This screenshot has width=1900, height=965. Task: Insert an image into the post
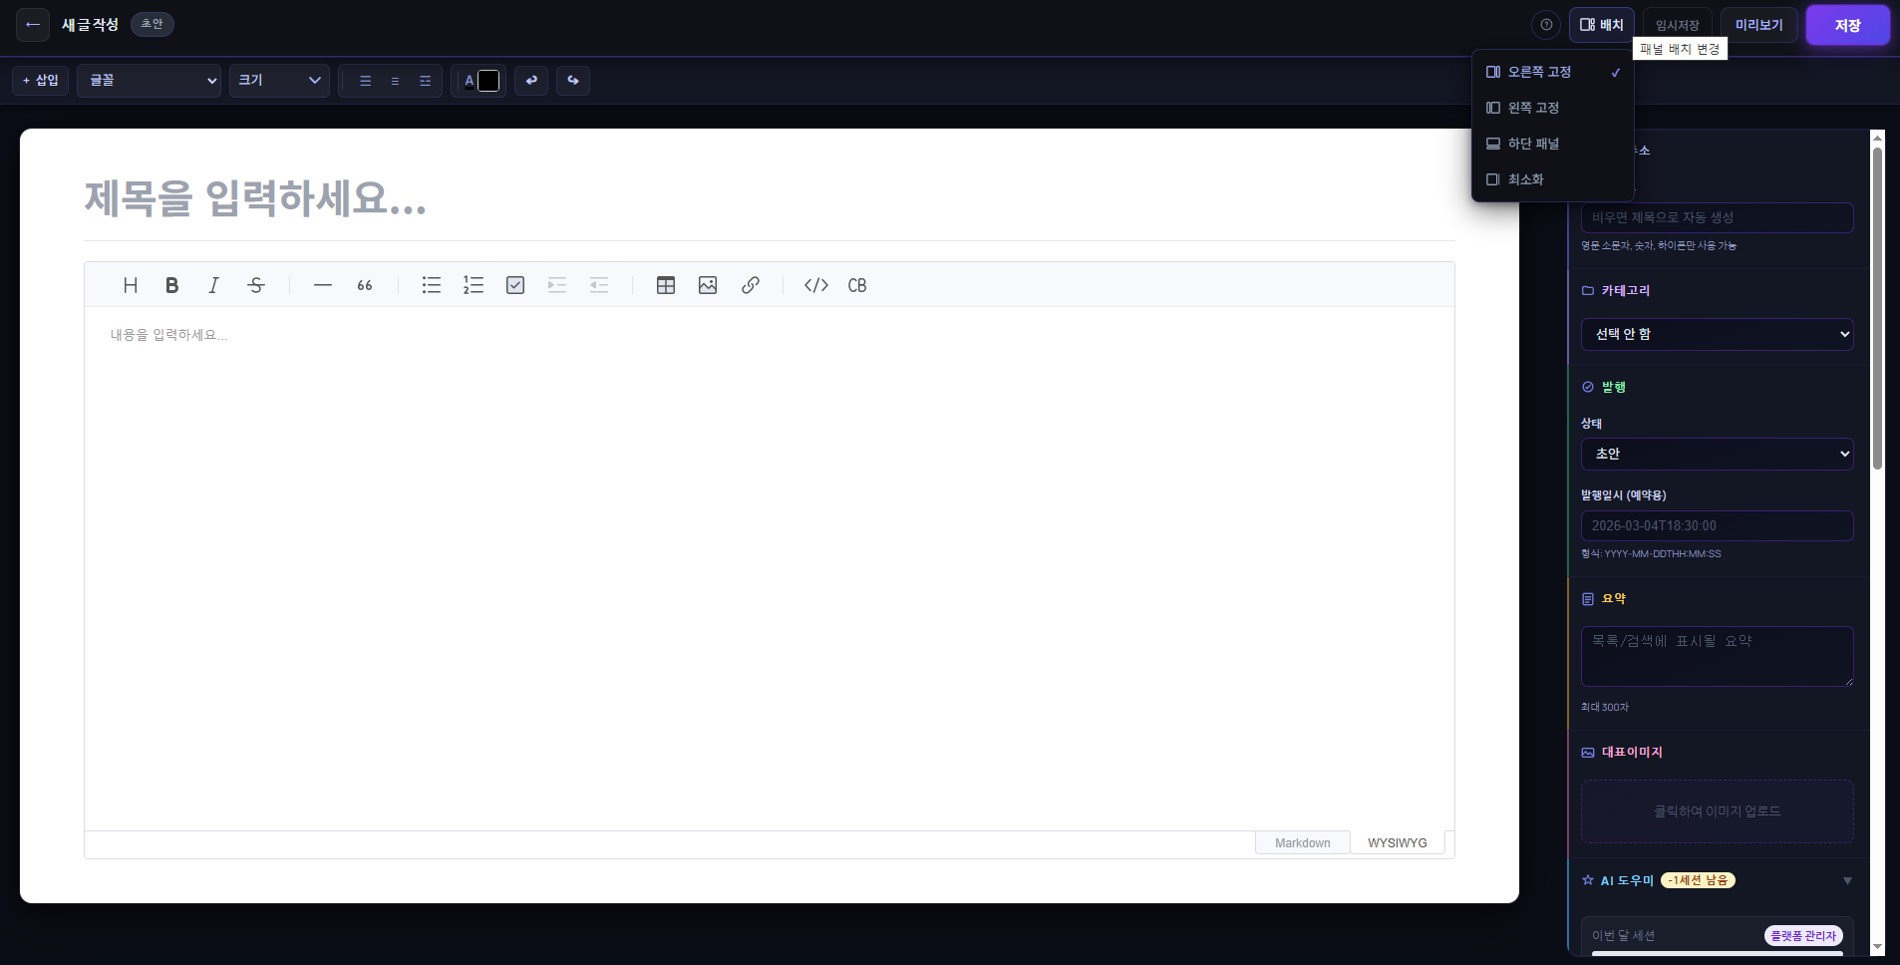707,285
